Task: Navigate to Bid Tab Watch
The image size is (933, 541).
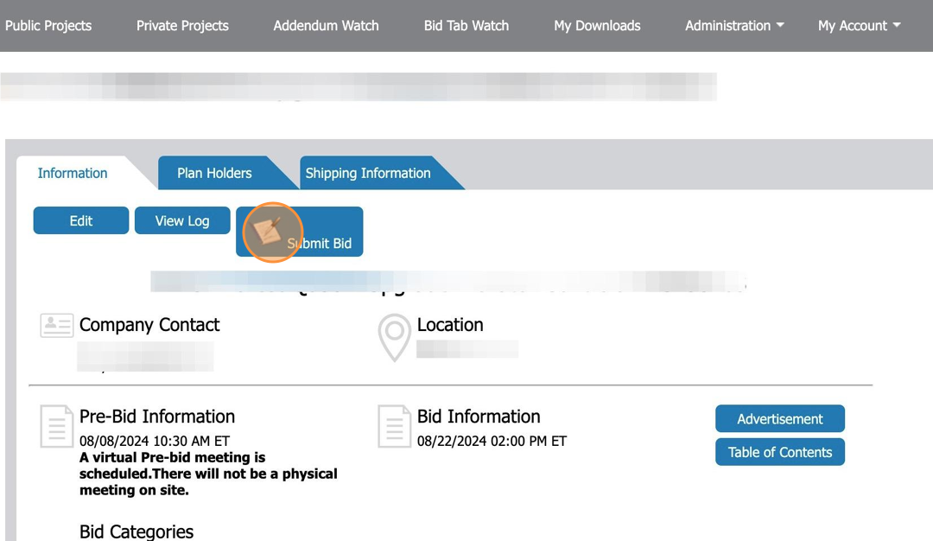Action: (466, 25)
